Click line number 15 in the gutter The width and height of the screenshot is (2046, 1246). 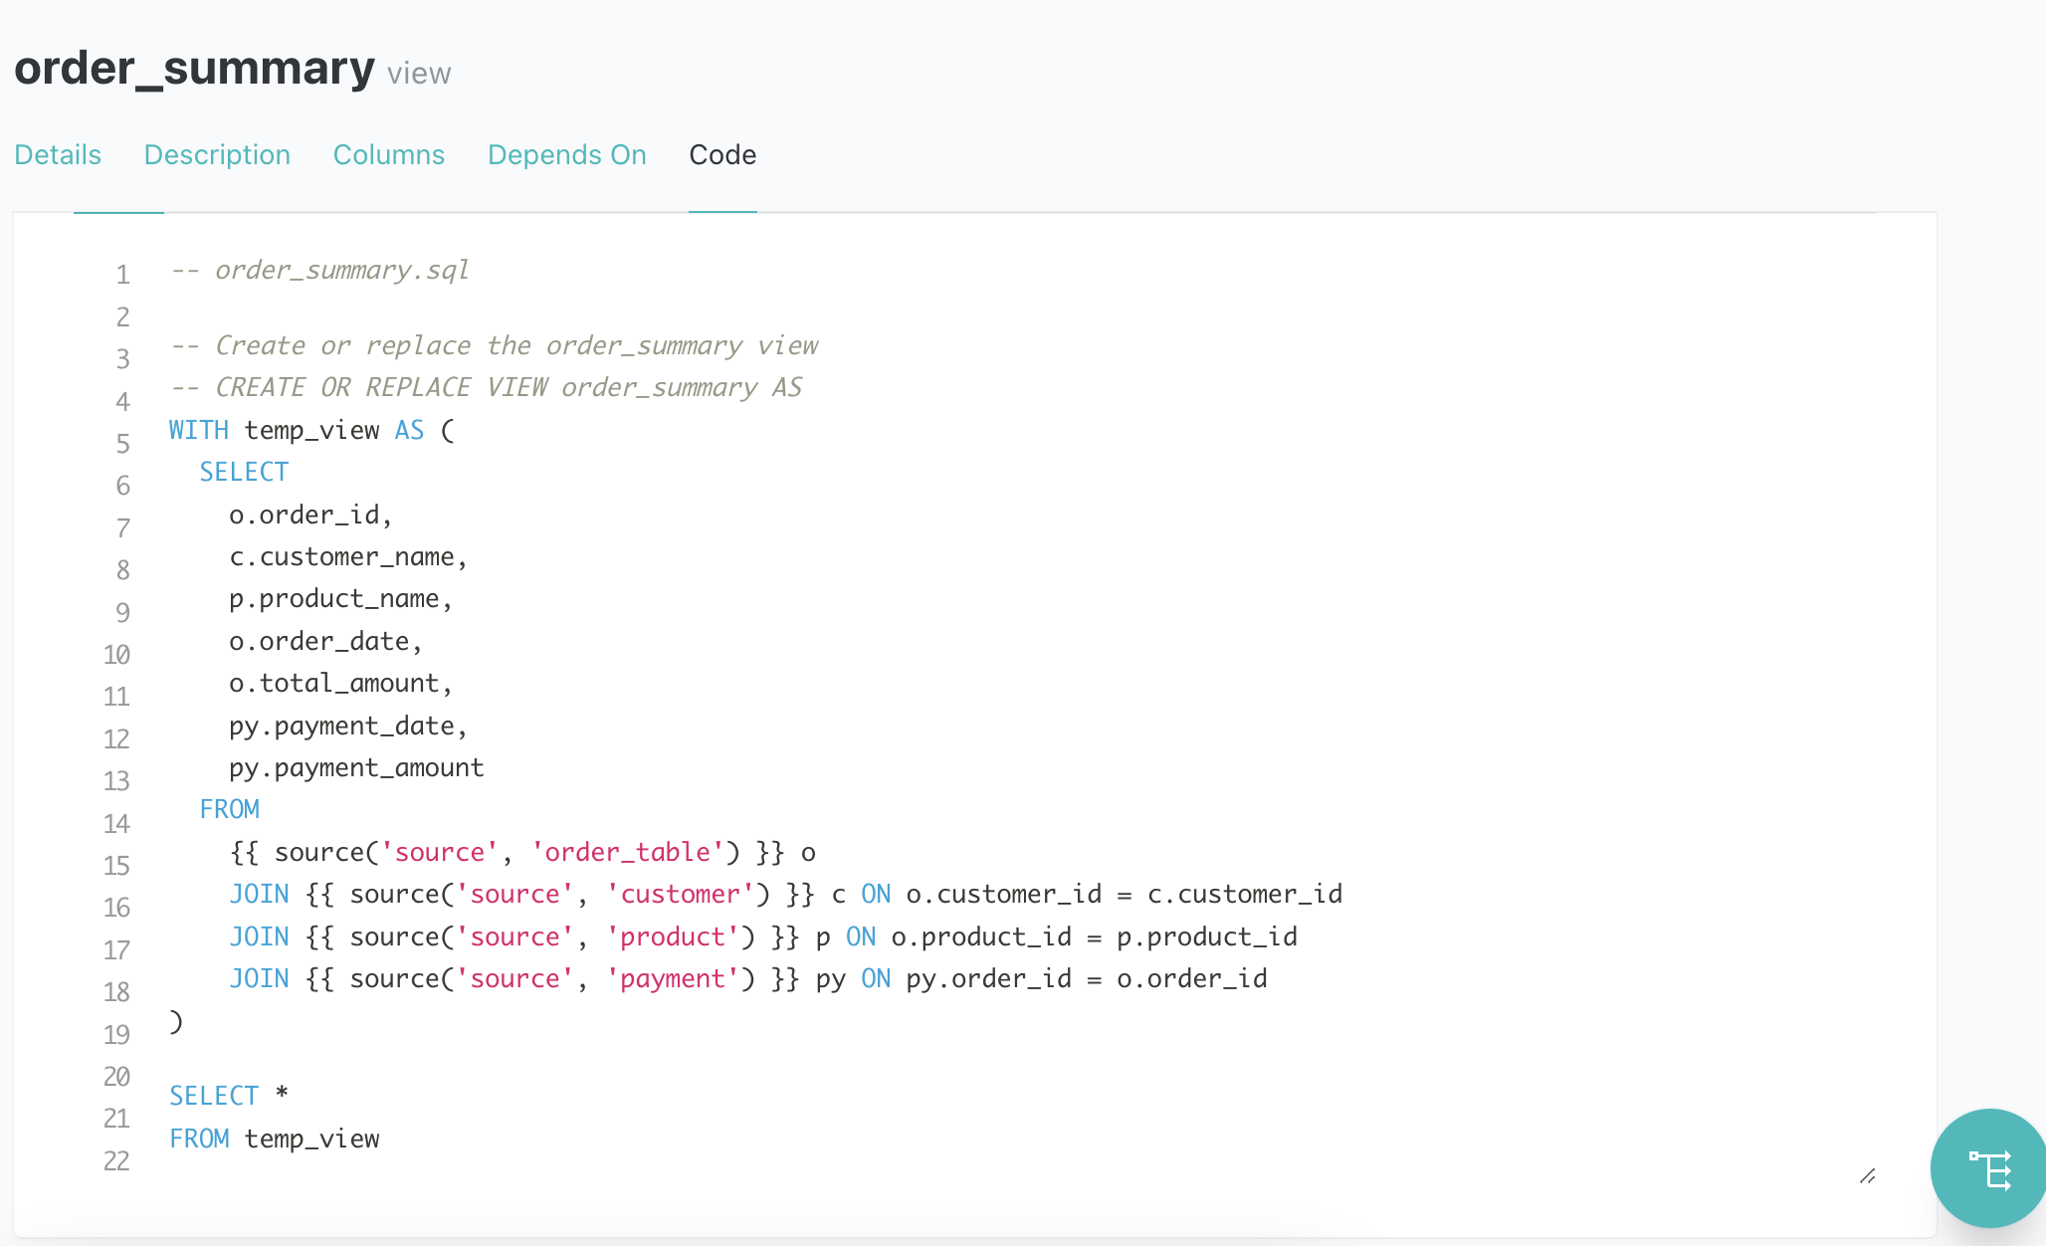point(116,866)
